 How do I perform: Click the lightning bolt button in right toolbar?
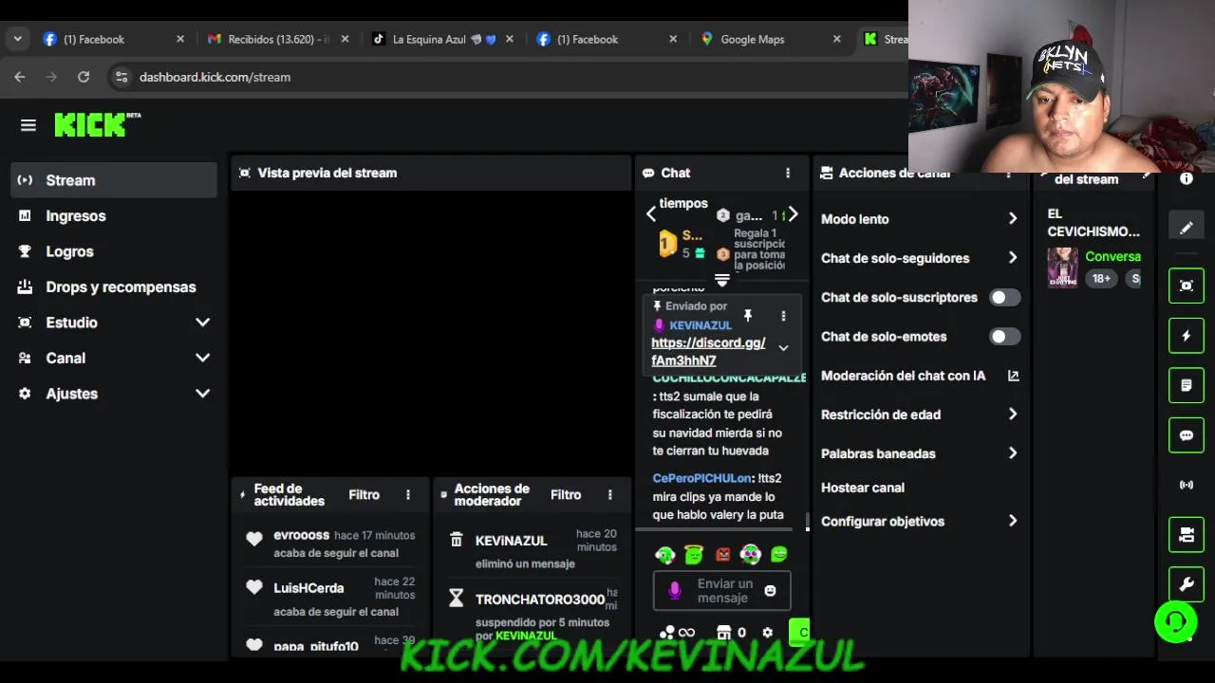(x=1186, y=336)
